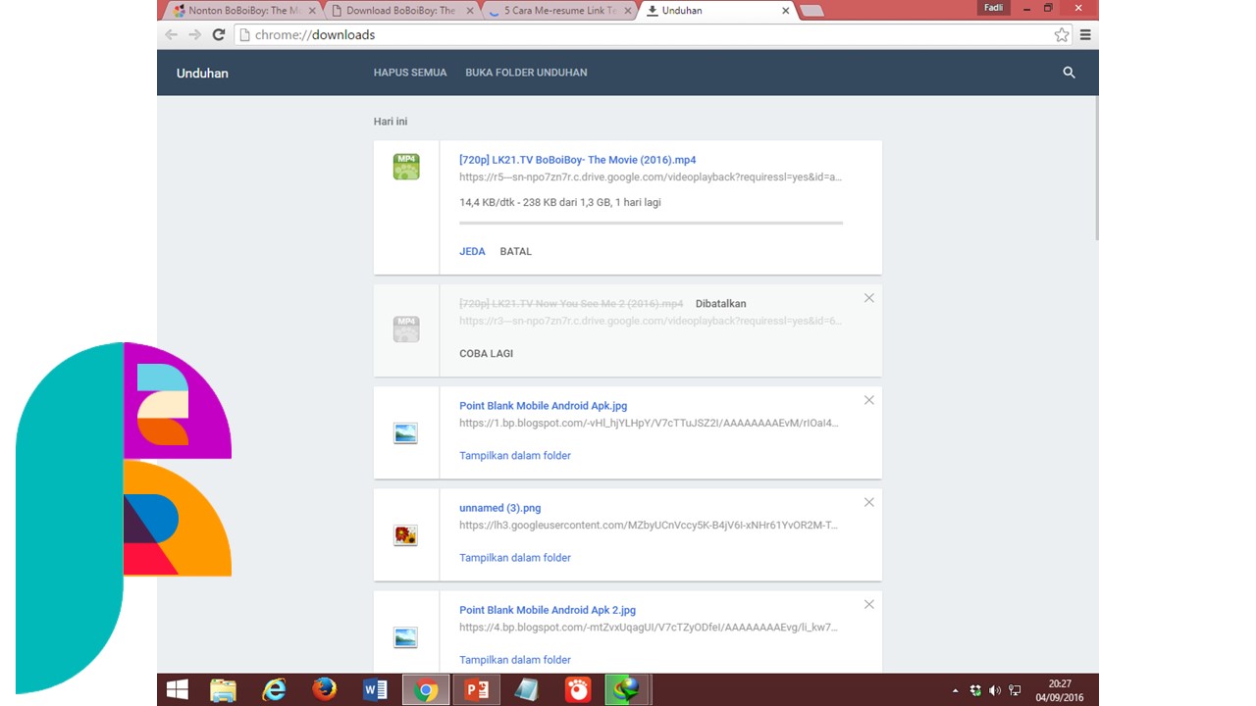Open the Chrome hamburger menu
The image size is (1256, 706).
coord(1085,34)
